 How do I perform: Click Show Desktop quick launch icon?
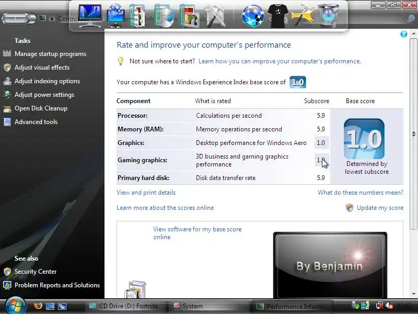[x=50, y=306]
